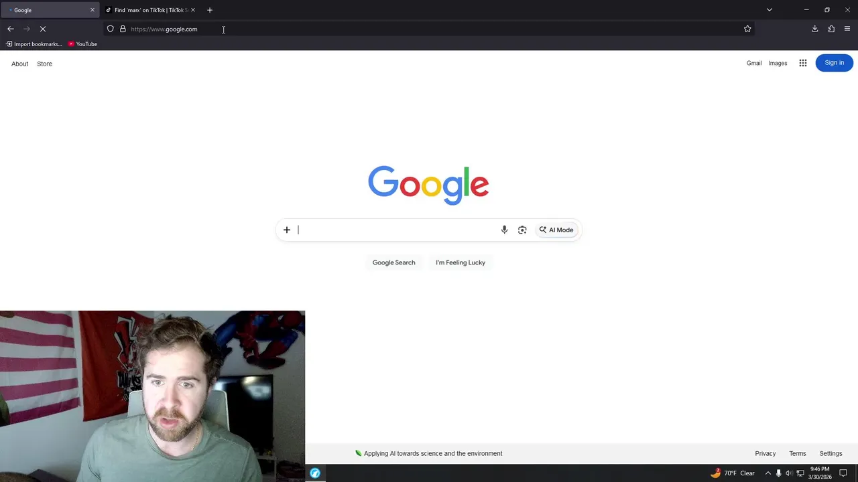Open the extensions puzzle icon
Screen dimensions: 858x482
point(831,29)
